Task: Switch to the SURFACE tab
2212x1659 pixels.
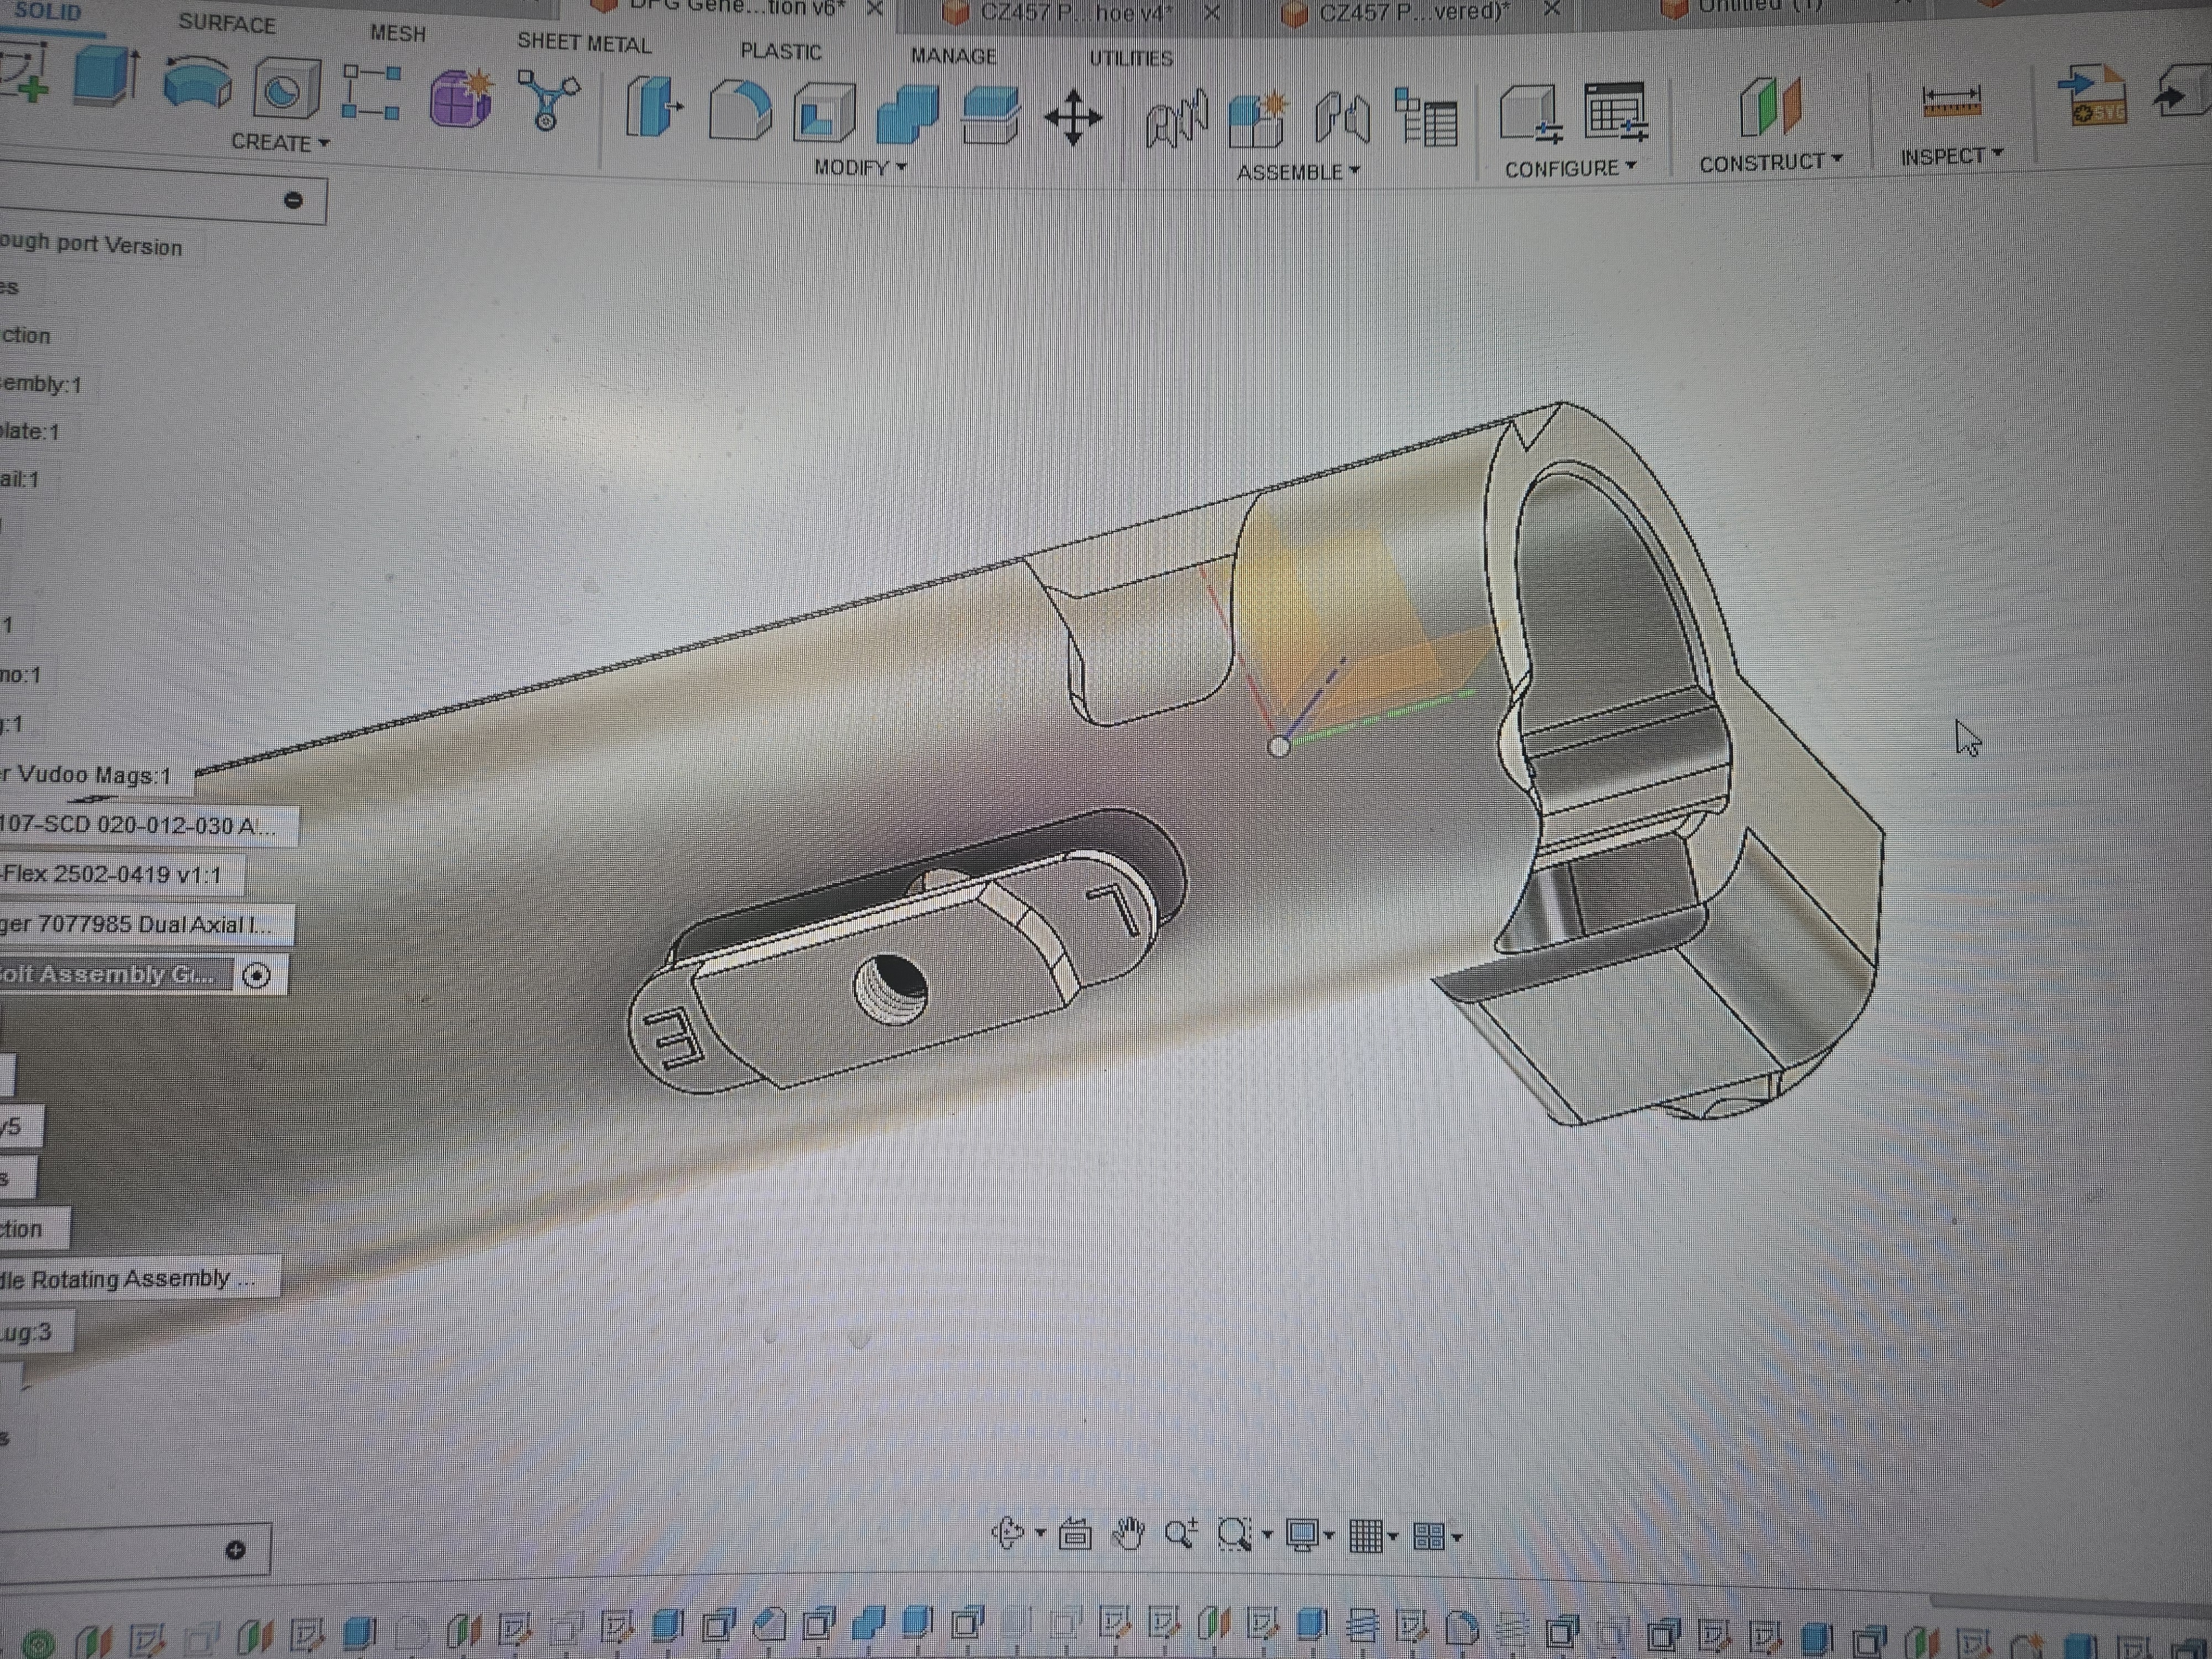Action: point(227,24)
